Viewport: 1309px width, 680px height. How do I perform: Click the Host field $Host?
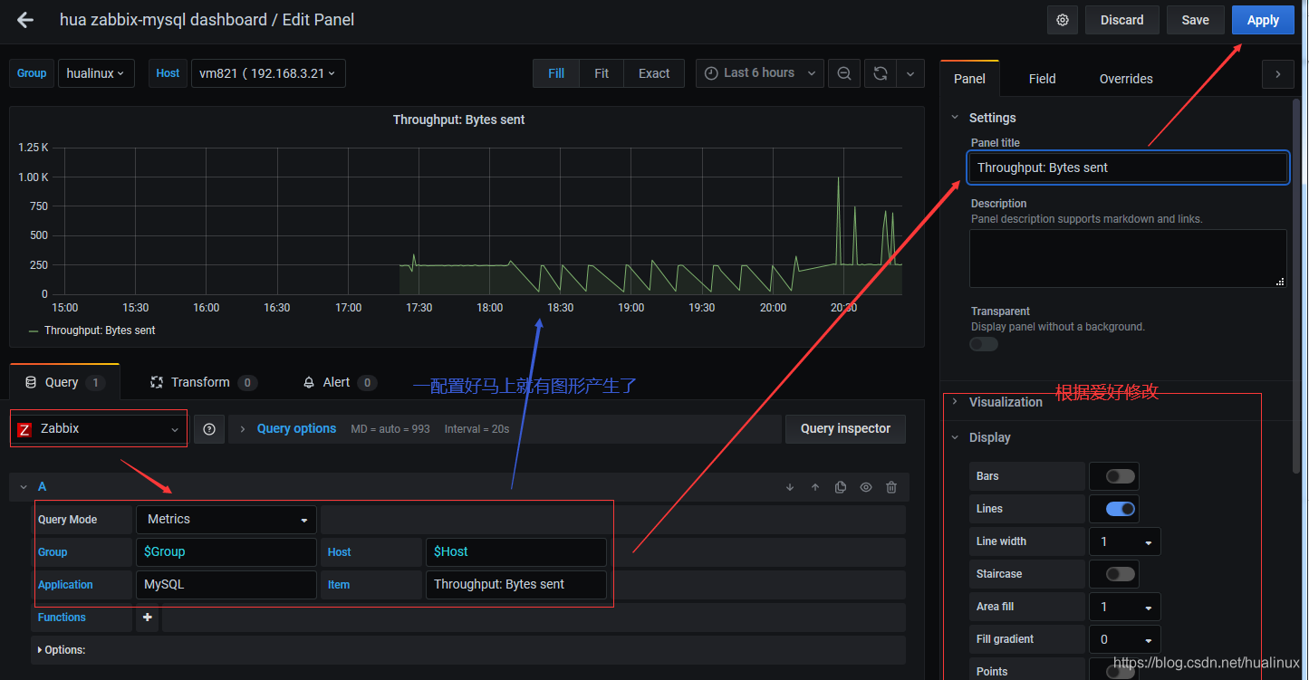click(x=516, y=552)
